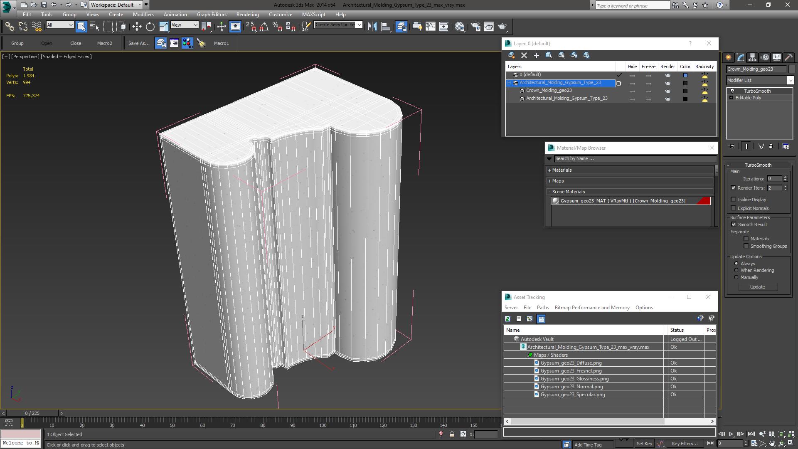Click the Macro2 button
The image size is (798, 449).
tap(104, 43)
